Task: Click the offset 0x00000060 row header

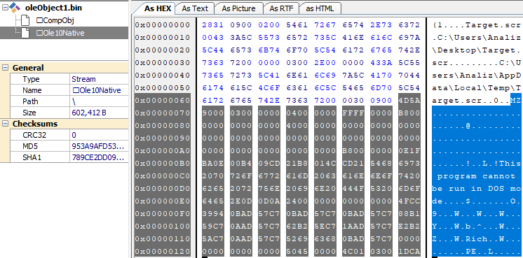Action: pos(163,101)
